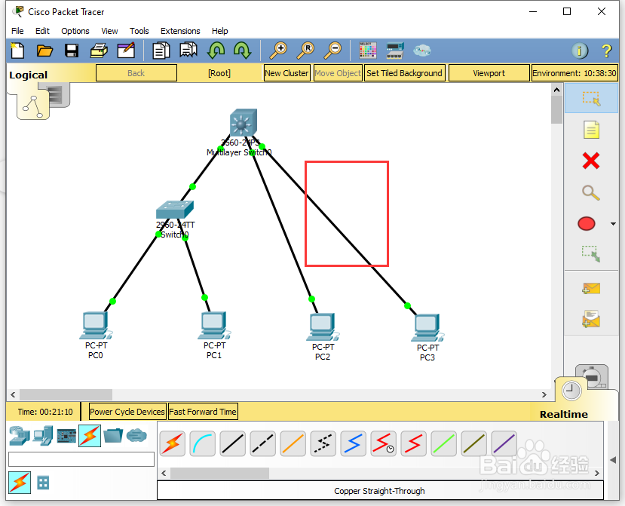The image size is (625, 506).
Task: Choose the Inspect magnifier tool
Action: [591, 193]
